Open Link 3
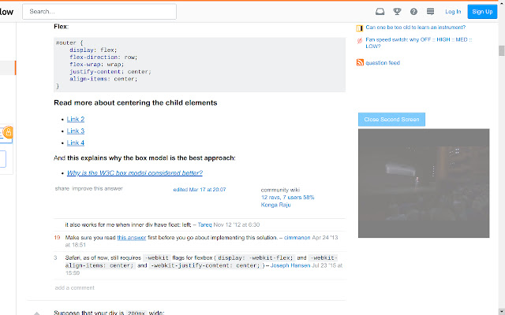 click(76, 131)
